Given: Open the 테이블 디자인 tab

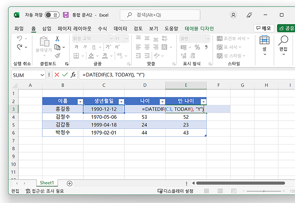Looking at the screenshot, I should coord(199,29).
